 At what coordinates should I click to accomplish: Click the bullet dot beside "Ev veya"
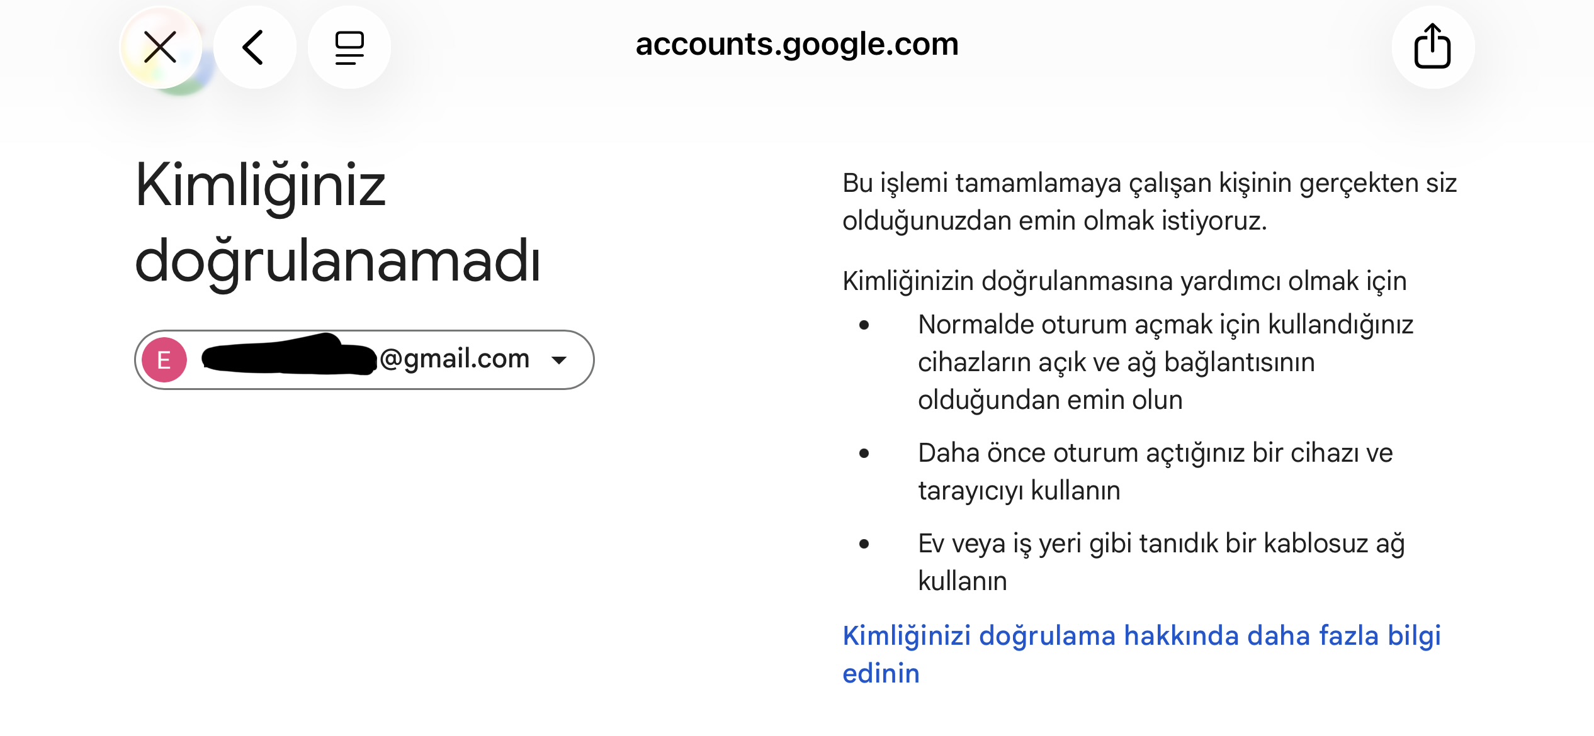point(864,544)
